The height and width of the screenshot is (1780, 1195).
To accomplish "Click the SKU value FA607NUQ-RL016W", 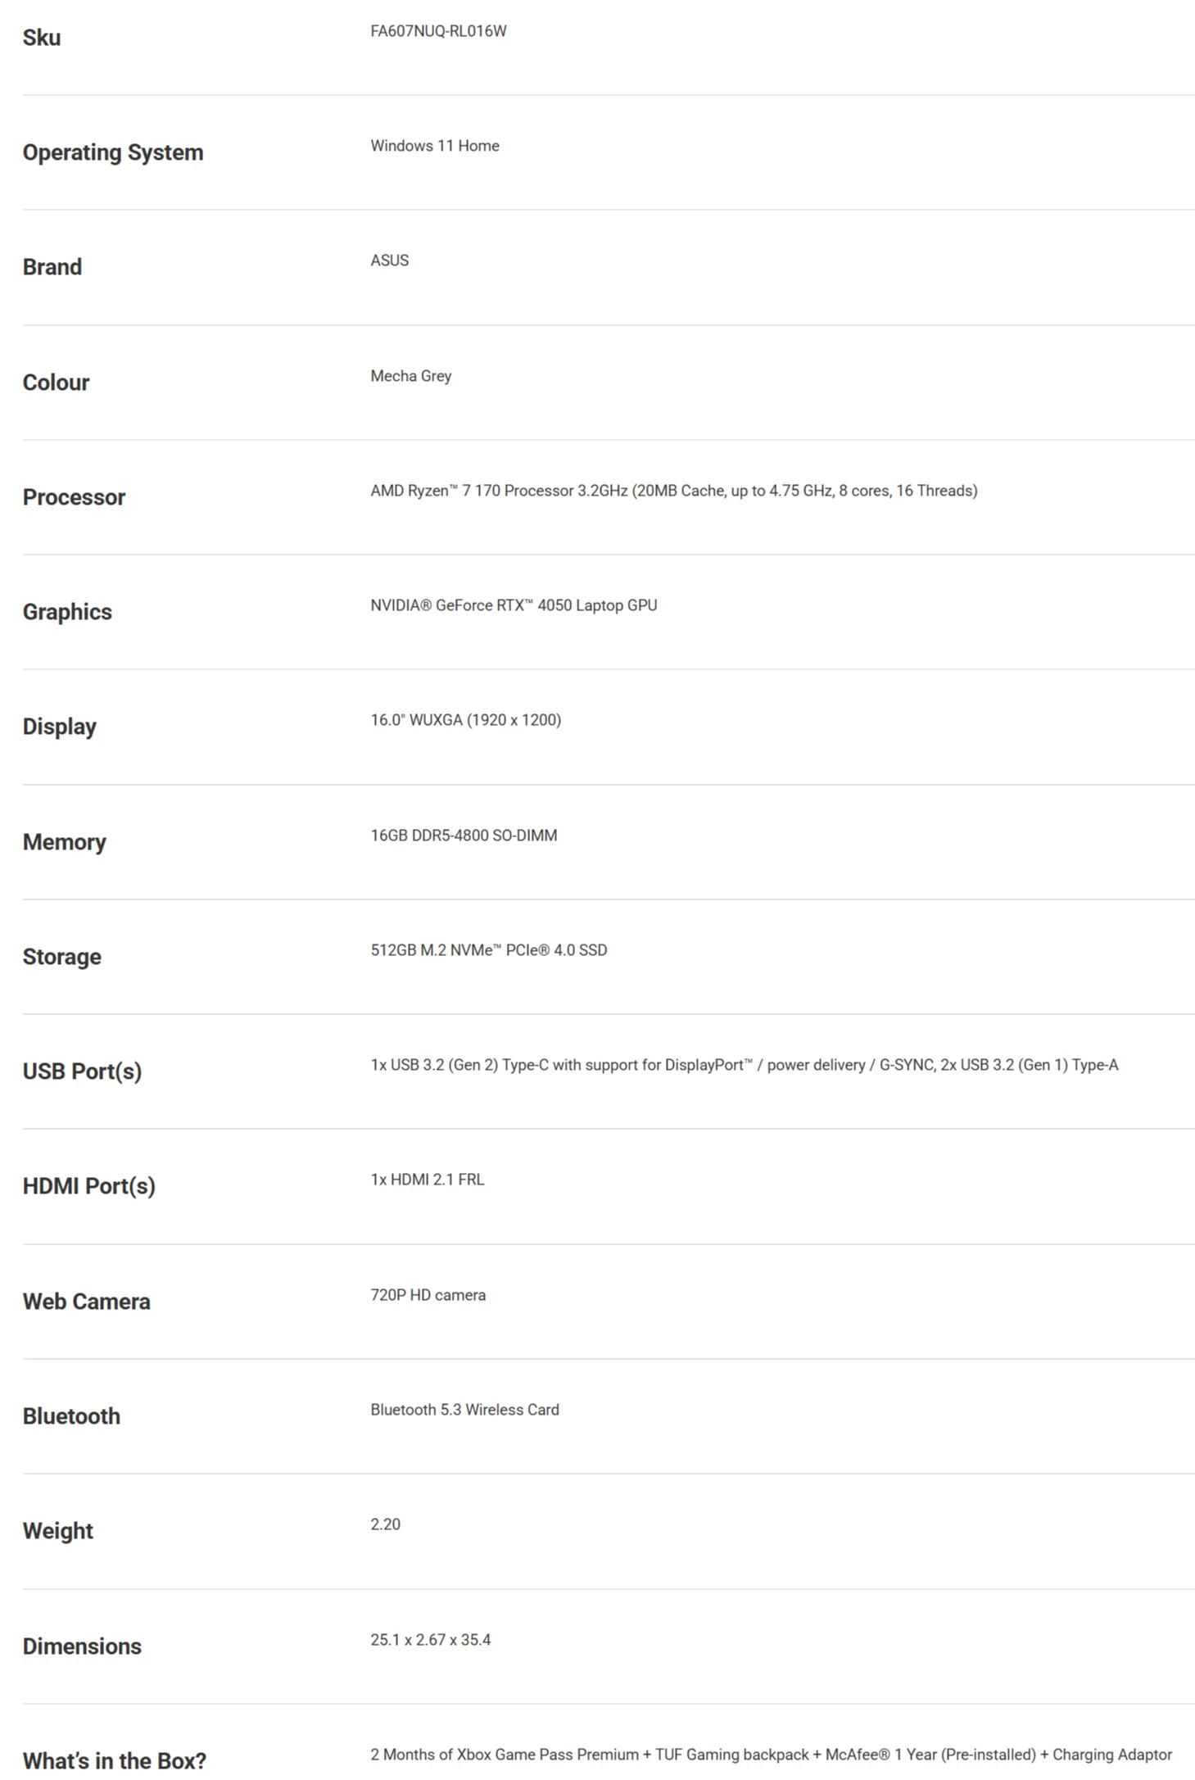I will pos(438,31).
